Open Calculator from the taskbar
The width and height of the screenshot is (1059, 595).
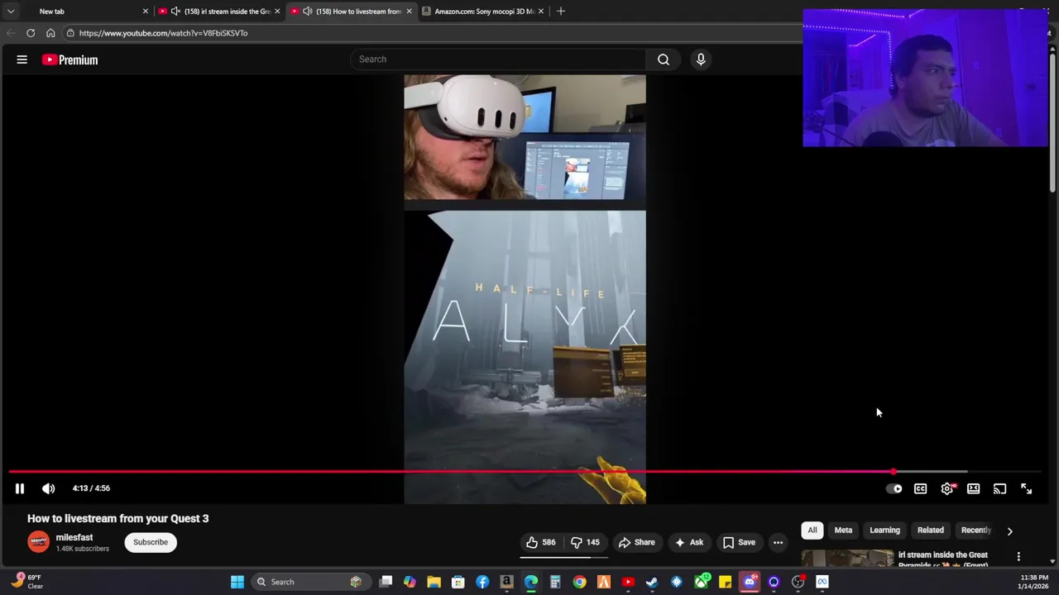555,582
